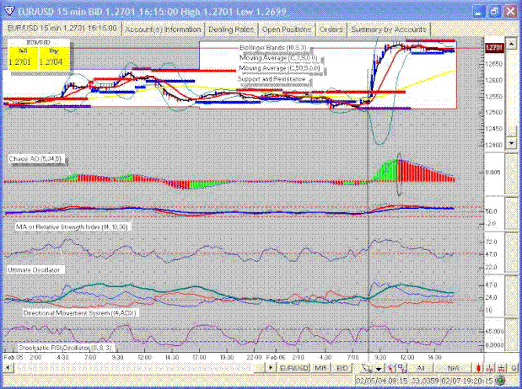Image resolution: width=522 pixels, height=389 pixels.
Task: Change the M15 timeframe selector
Action: click(x=321, y=368)
